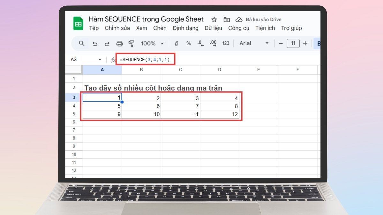Open the Định dạng menu

pos(185,28)
